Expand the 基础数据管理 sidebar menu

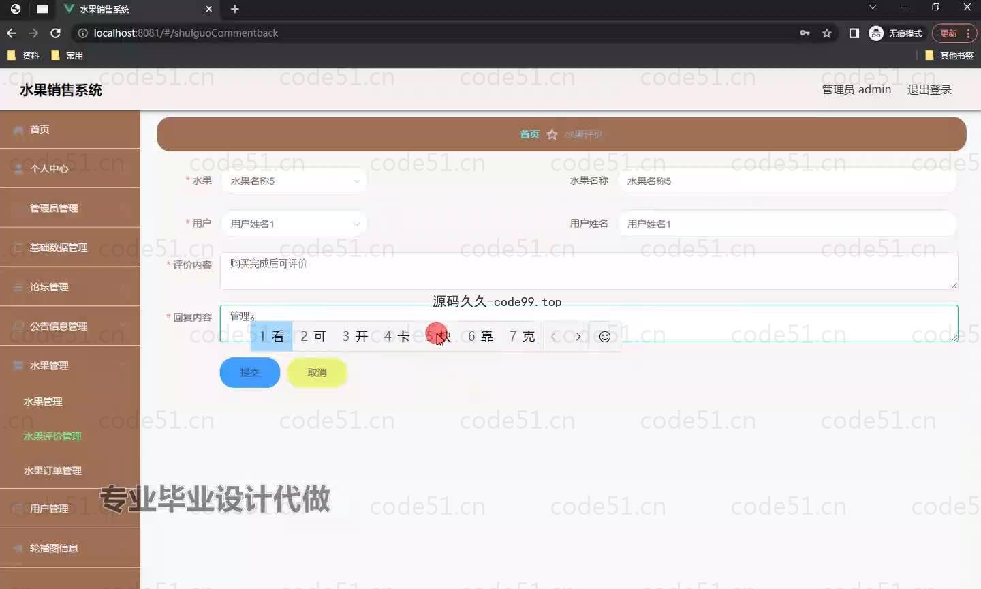tap(70, 247)
